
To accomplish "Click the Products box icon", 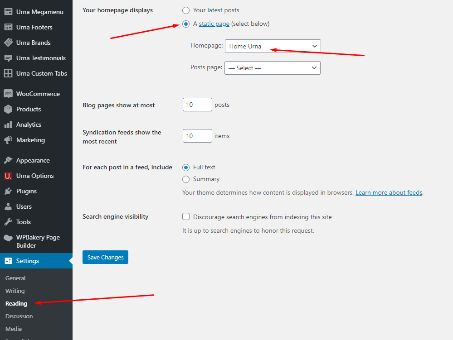I will (8, 109).
